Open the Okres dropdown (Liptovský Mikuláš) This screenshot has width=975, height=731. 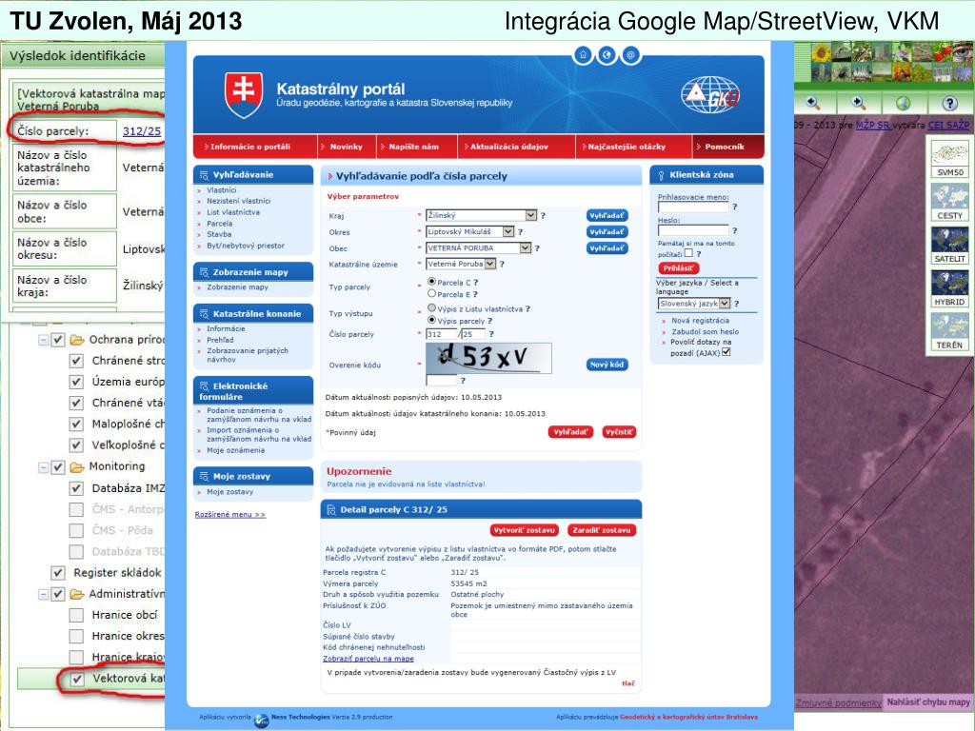[470, 232]
